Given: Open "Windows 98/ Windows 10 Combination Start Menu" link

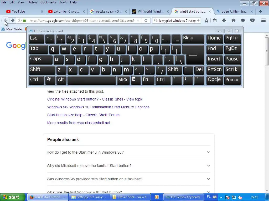Looking at the screenshot, I should pyautogui.click(x=98, y=107).
